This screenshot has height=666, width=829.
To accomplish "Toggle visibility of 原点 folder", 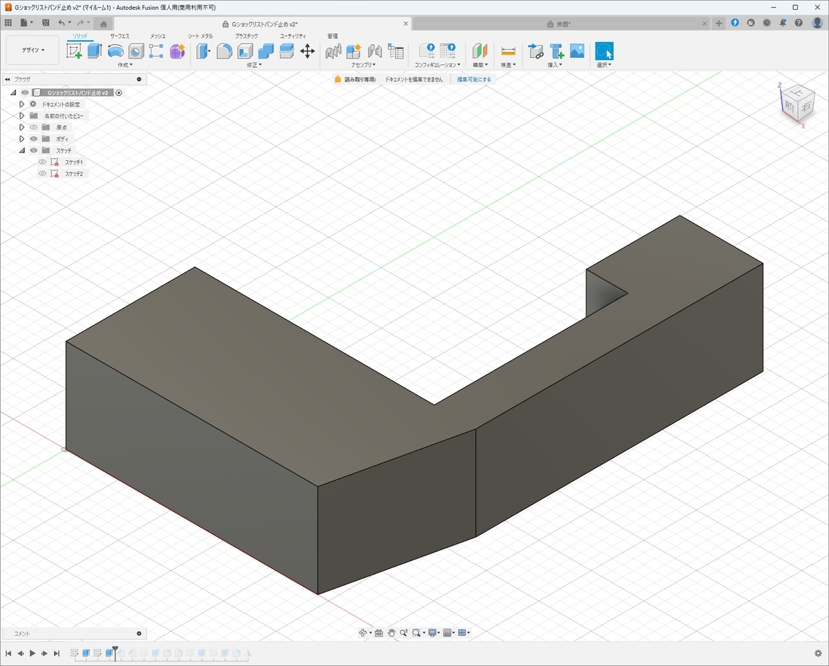I will click(34, 127).
